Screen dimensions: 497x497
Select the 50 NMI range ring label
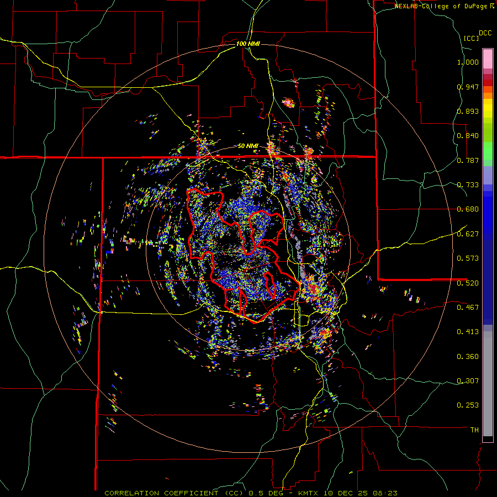(x=248, y=146)
